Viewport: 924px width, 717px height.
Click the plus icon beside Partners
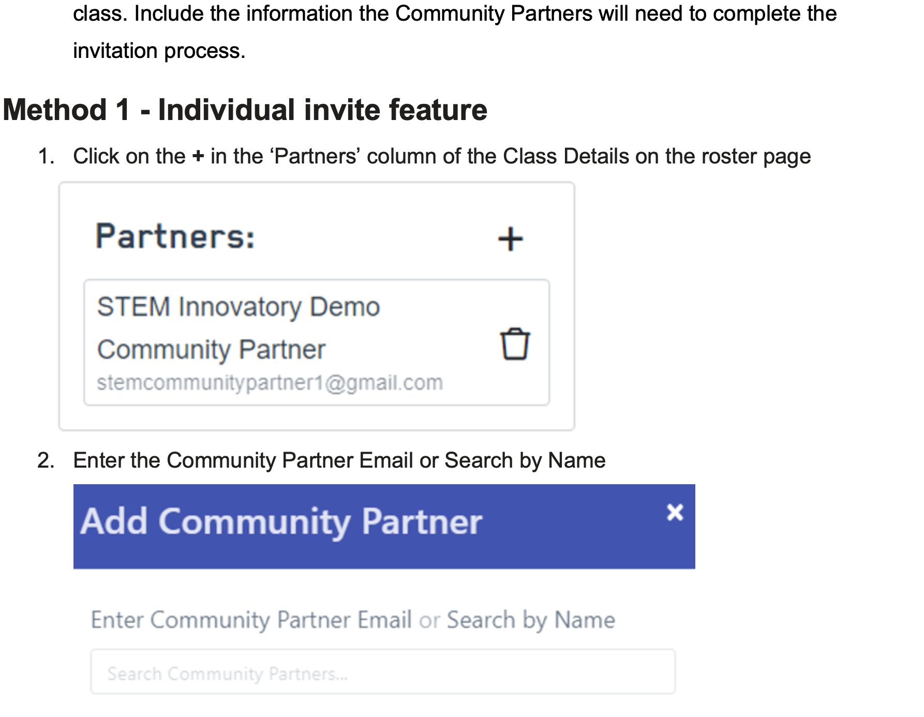(511, 239)
